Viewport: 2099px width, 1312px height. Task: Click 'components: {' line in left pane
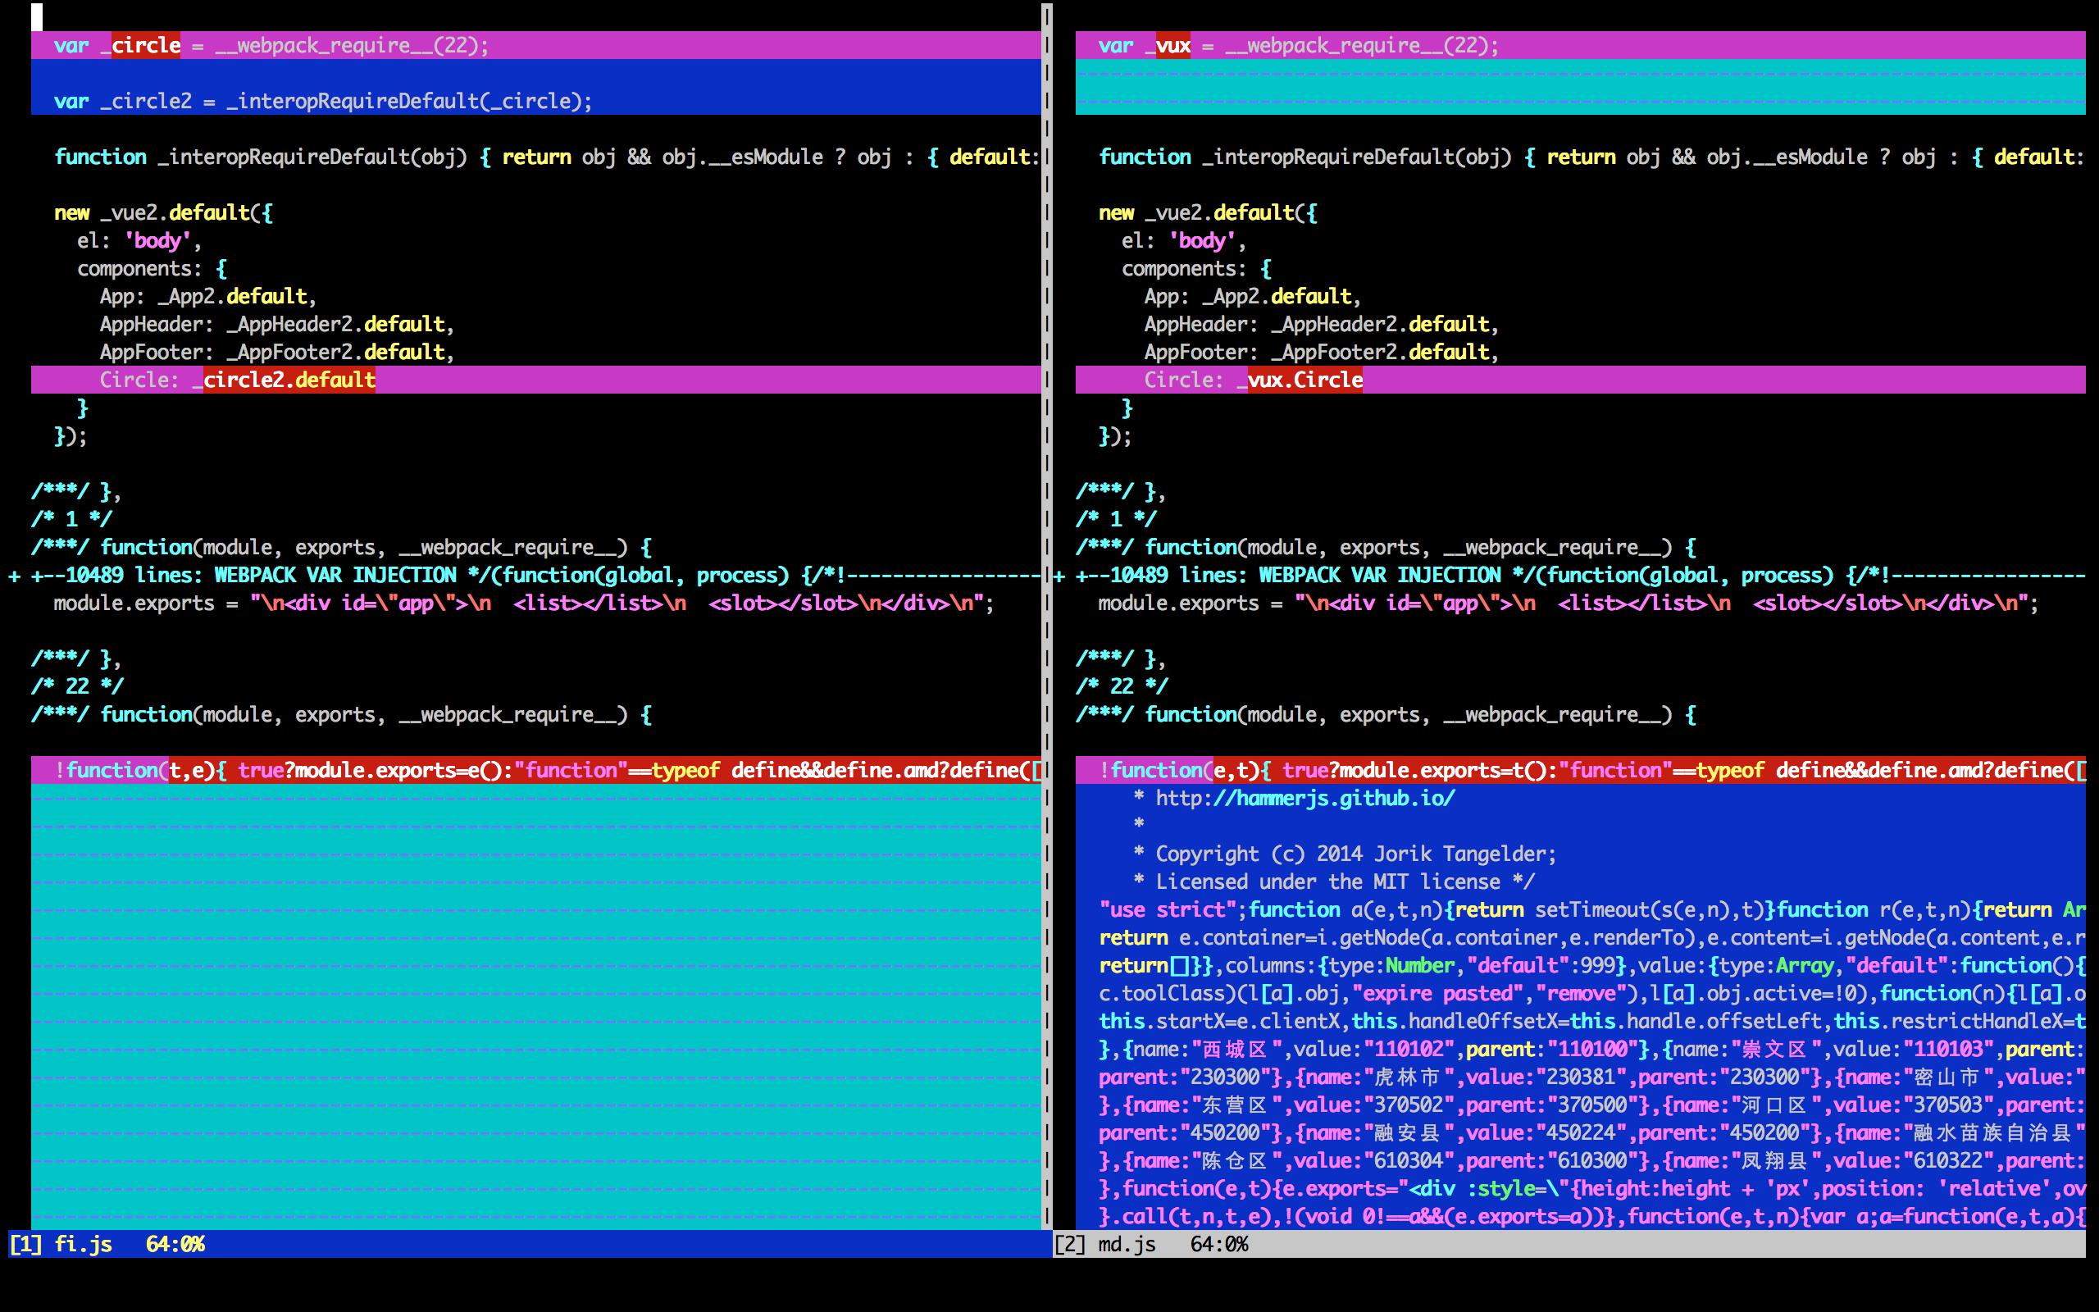point(152,268)
